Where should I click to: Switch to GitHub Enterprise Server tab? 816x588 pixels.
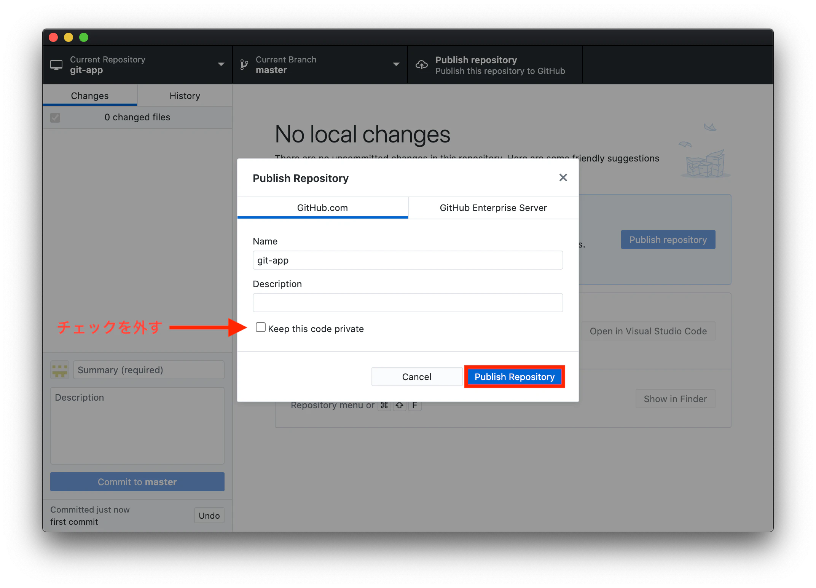click(x=493, y=208)
